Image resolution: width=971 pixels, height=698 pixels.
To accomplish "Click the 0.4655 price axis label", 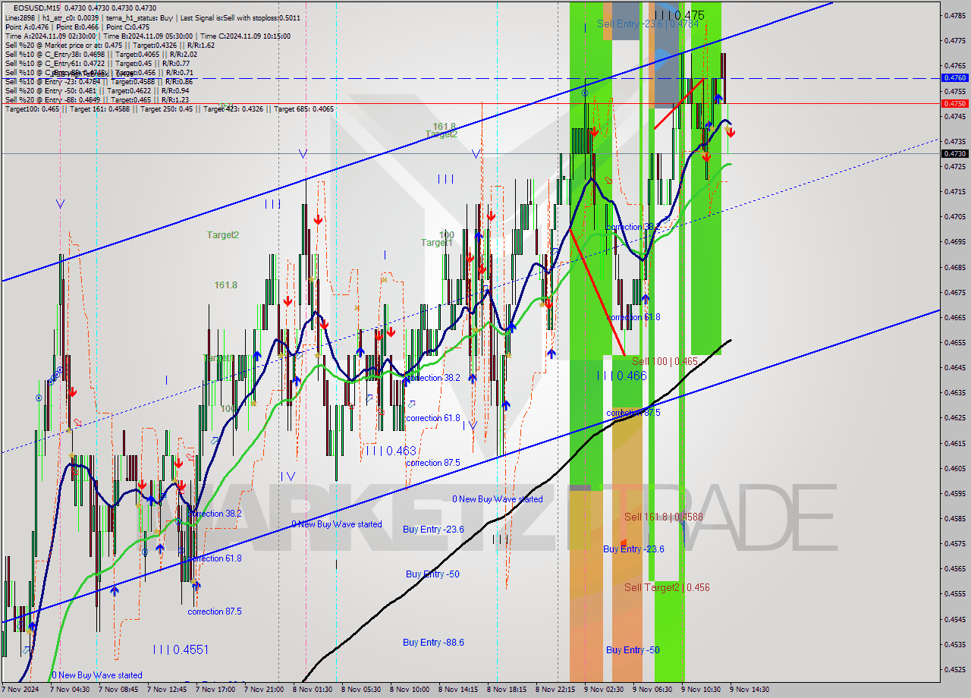I will (954, 342).
